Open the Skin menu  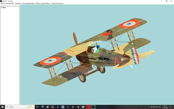(x=43, y=3)
